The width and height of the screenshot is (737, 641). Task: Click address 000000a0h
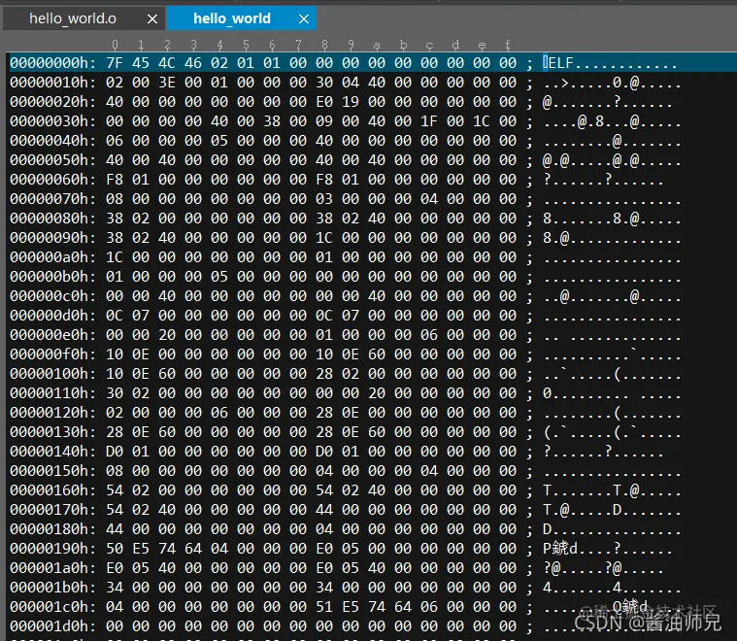tap(52, 257)
